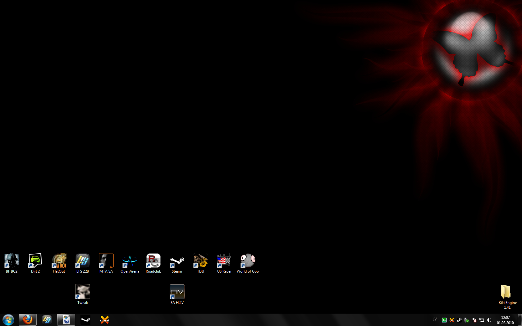Select the FlatOut game shortcut
This screenshot has height=326, width=522.
point(59,263)
